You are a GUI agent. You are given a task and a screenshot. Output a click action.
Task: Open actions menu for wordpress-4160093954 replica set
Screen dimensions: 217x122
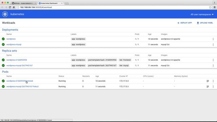coord(213,60)
